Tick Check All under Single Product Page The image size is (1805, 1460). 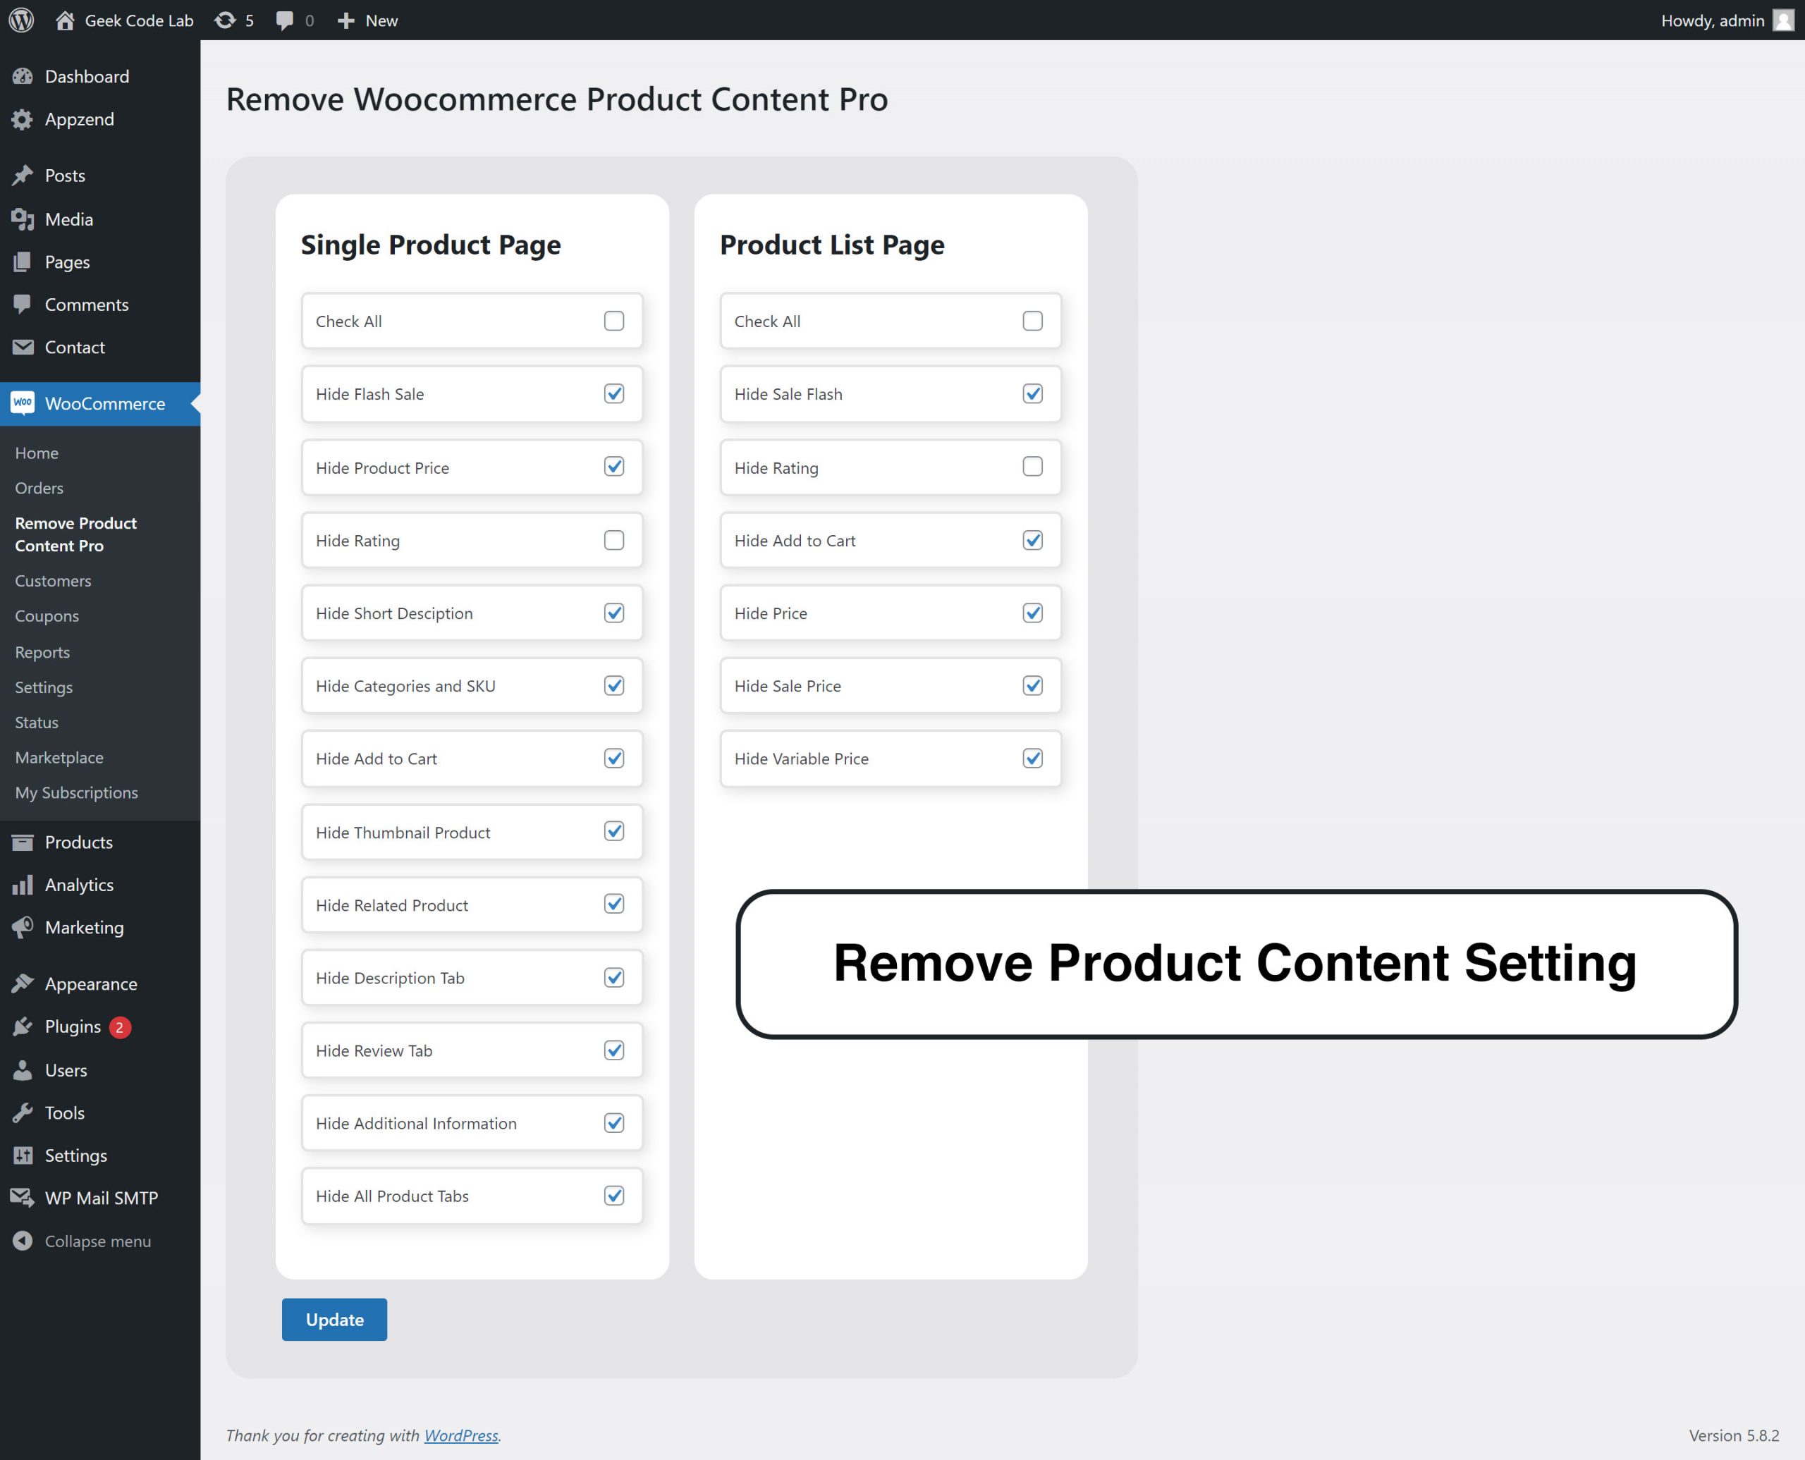pyautogui.click(x=614, y=321)
